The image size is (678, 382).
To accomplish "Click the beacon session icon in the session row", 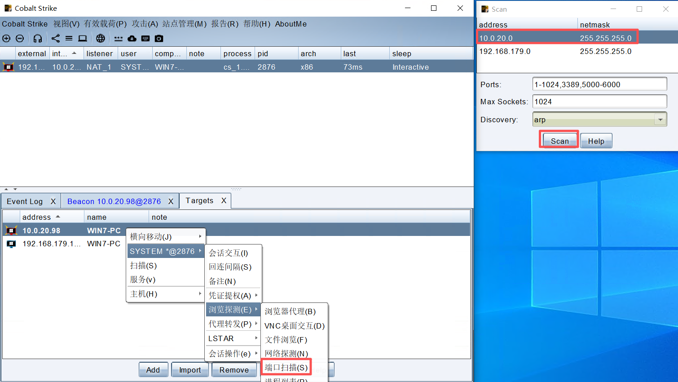I will [x=8, y=67].
